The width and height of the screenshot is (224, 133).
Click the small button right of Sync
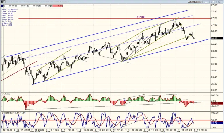point(198,2)
